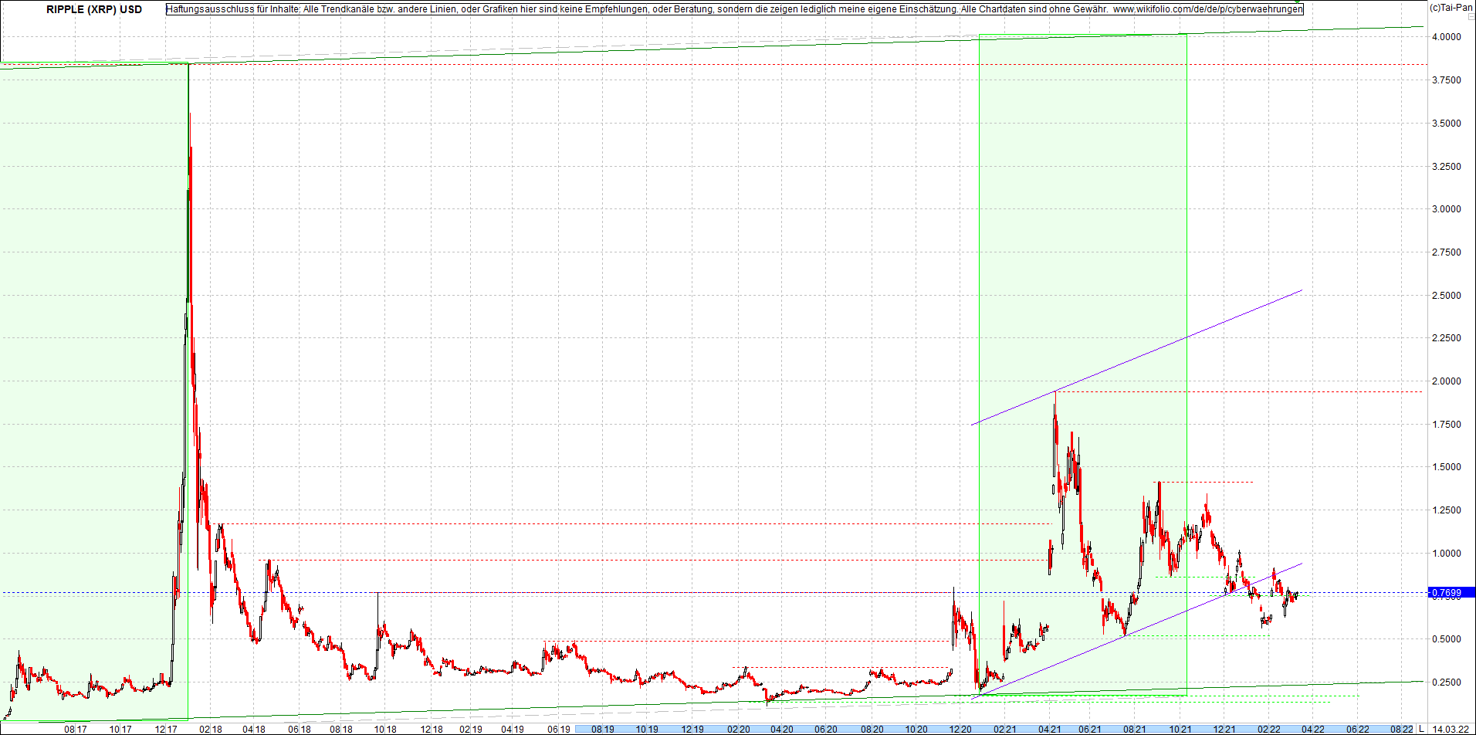Viewport: 1476px width, 735px height.
Task: Click the 12 18 date axis label
Action: click(x=432, y=729)
